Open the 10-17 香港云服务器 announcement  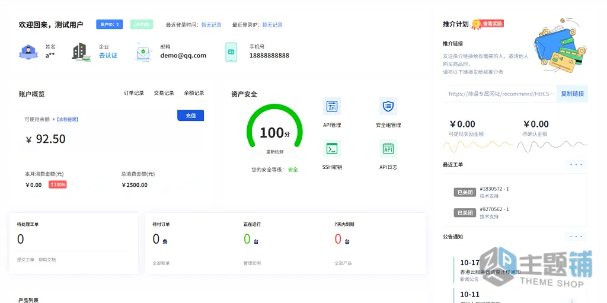490,272
